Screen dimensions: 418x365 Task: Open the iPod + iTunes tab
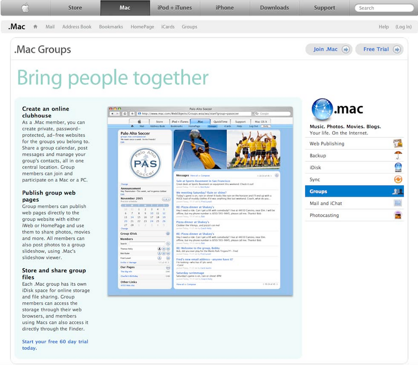tap(175, 8)
